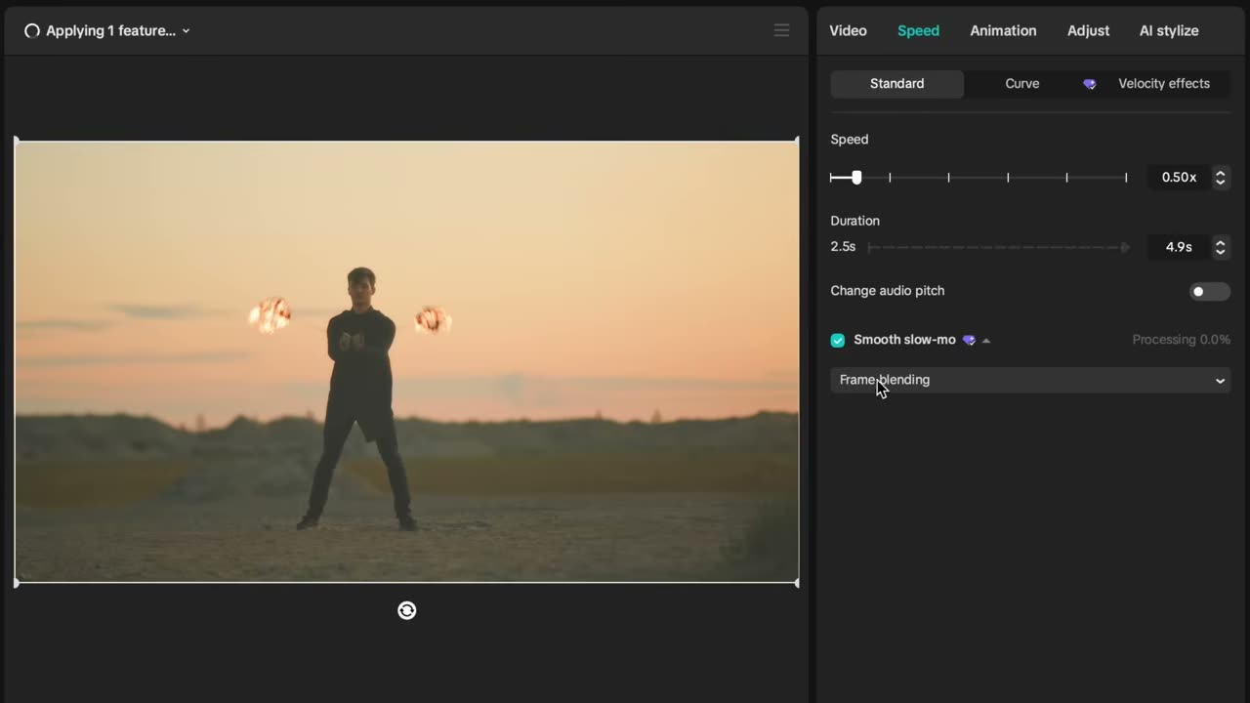Viewport: 1250px width, 703px height.
Task: Click the Change audio pitch label
Action: click(x=888, y=291)
